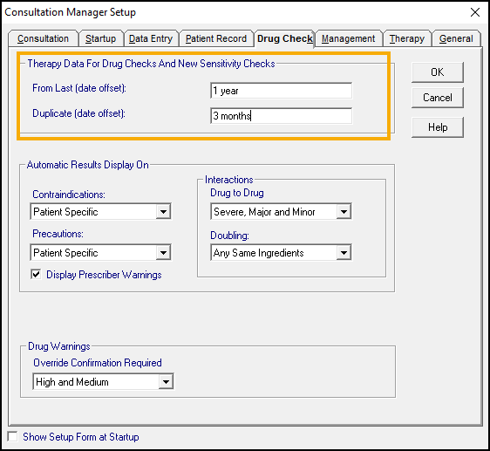Switch to the Therapy tab
Image resolution: width=490 pixels, height=451 pixels.
pos(407,38)
